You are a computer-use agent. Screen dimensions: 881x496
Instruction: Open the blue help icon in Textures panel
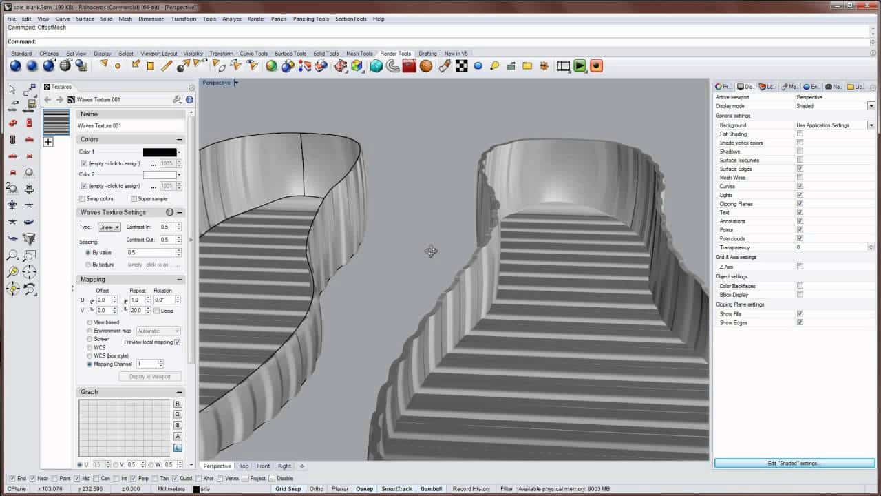[189, 99]
